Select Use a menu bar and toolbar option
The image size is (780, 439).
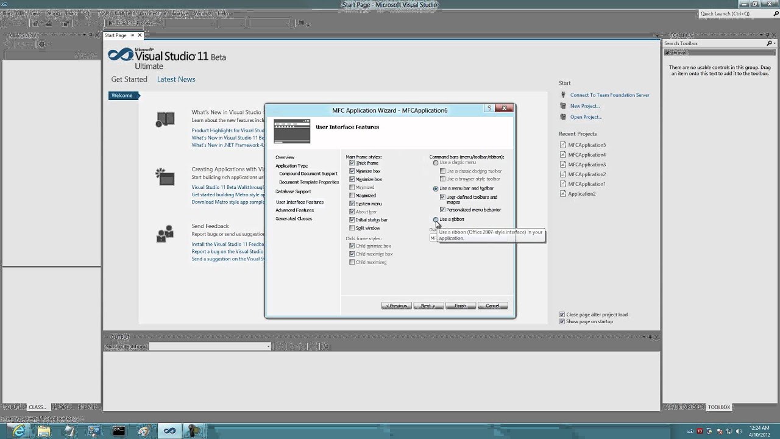(x=436, y=188)
